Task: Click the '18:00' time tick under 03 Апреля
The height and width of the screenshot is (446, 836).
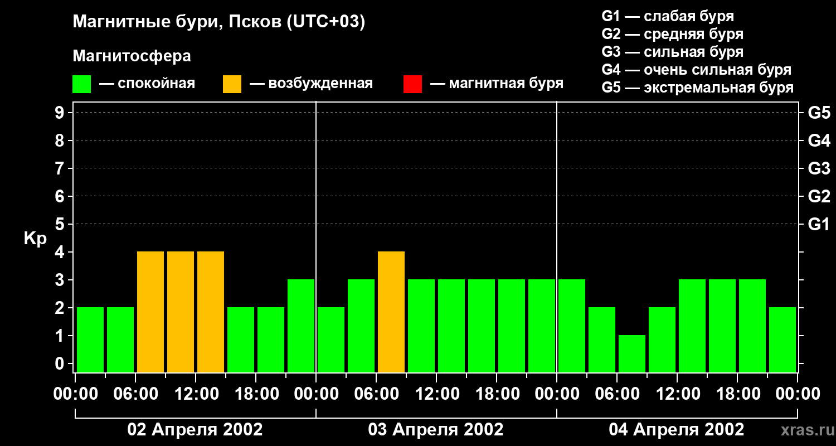Action: click(497, 394)
